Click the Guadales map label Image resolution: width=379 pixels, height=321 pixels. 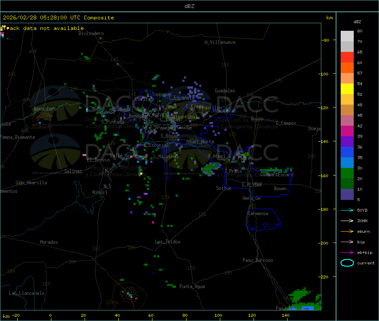(x=225, y=91)
